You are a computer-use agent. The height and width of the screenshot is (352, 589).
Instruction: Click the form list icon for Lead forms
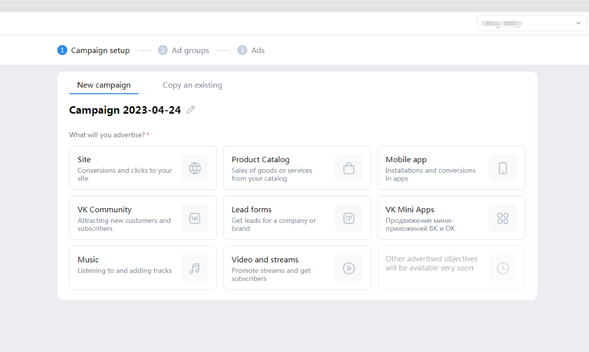tap(349, 218)
